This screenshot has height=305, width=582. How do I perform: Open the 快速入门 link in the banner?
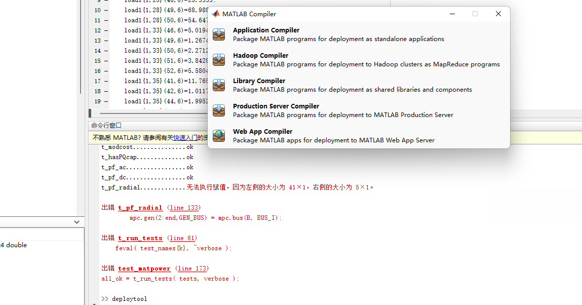tap(185, 138)
